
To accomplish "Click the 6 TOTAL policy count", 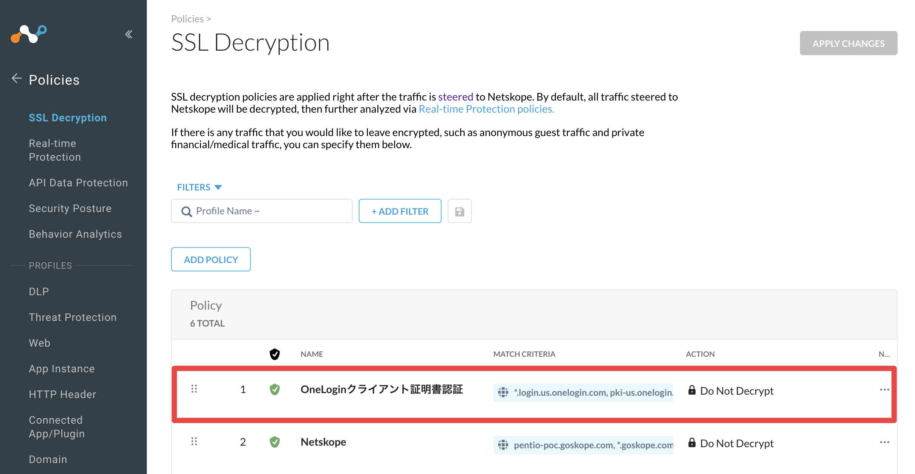I will tap(207, 323).
